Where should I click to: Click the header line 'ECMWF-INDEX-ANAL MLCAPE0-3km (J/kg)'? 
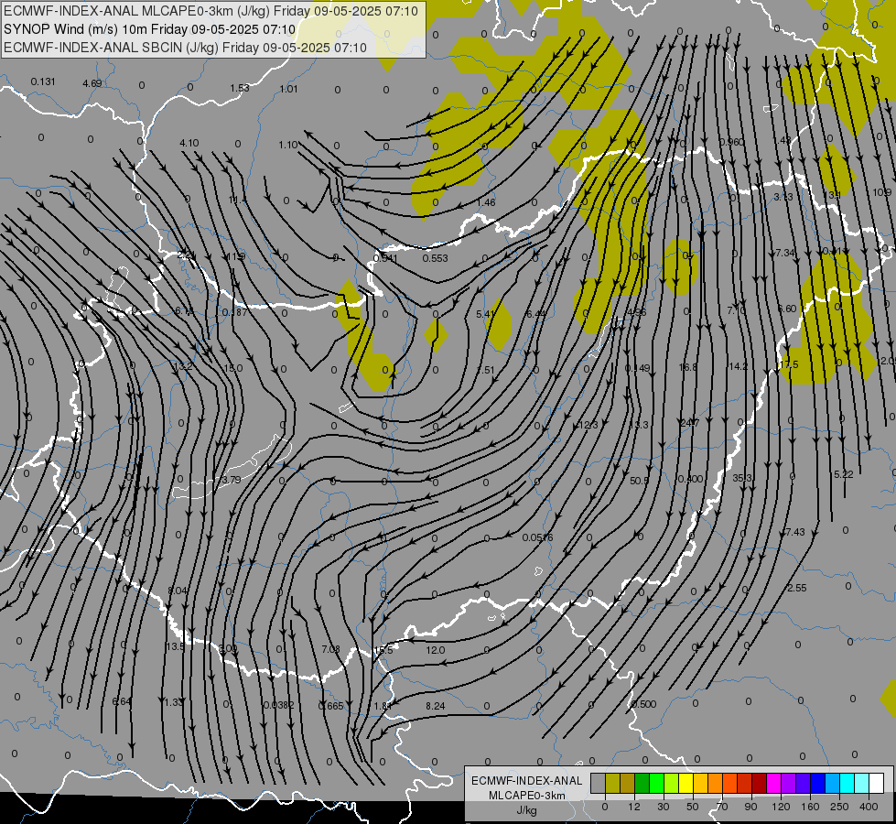[x=211, y=11]
